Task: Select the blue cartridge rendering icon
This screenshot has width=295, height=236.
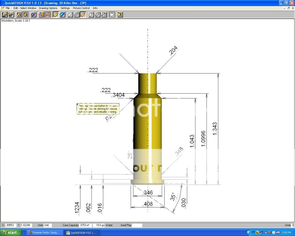Action: tap(62, 14)
